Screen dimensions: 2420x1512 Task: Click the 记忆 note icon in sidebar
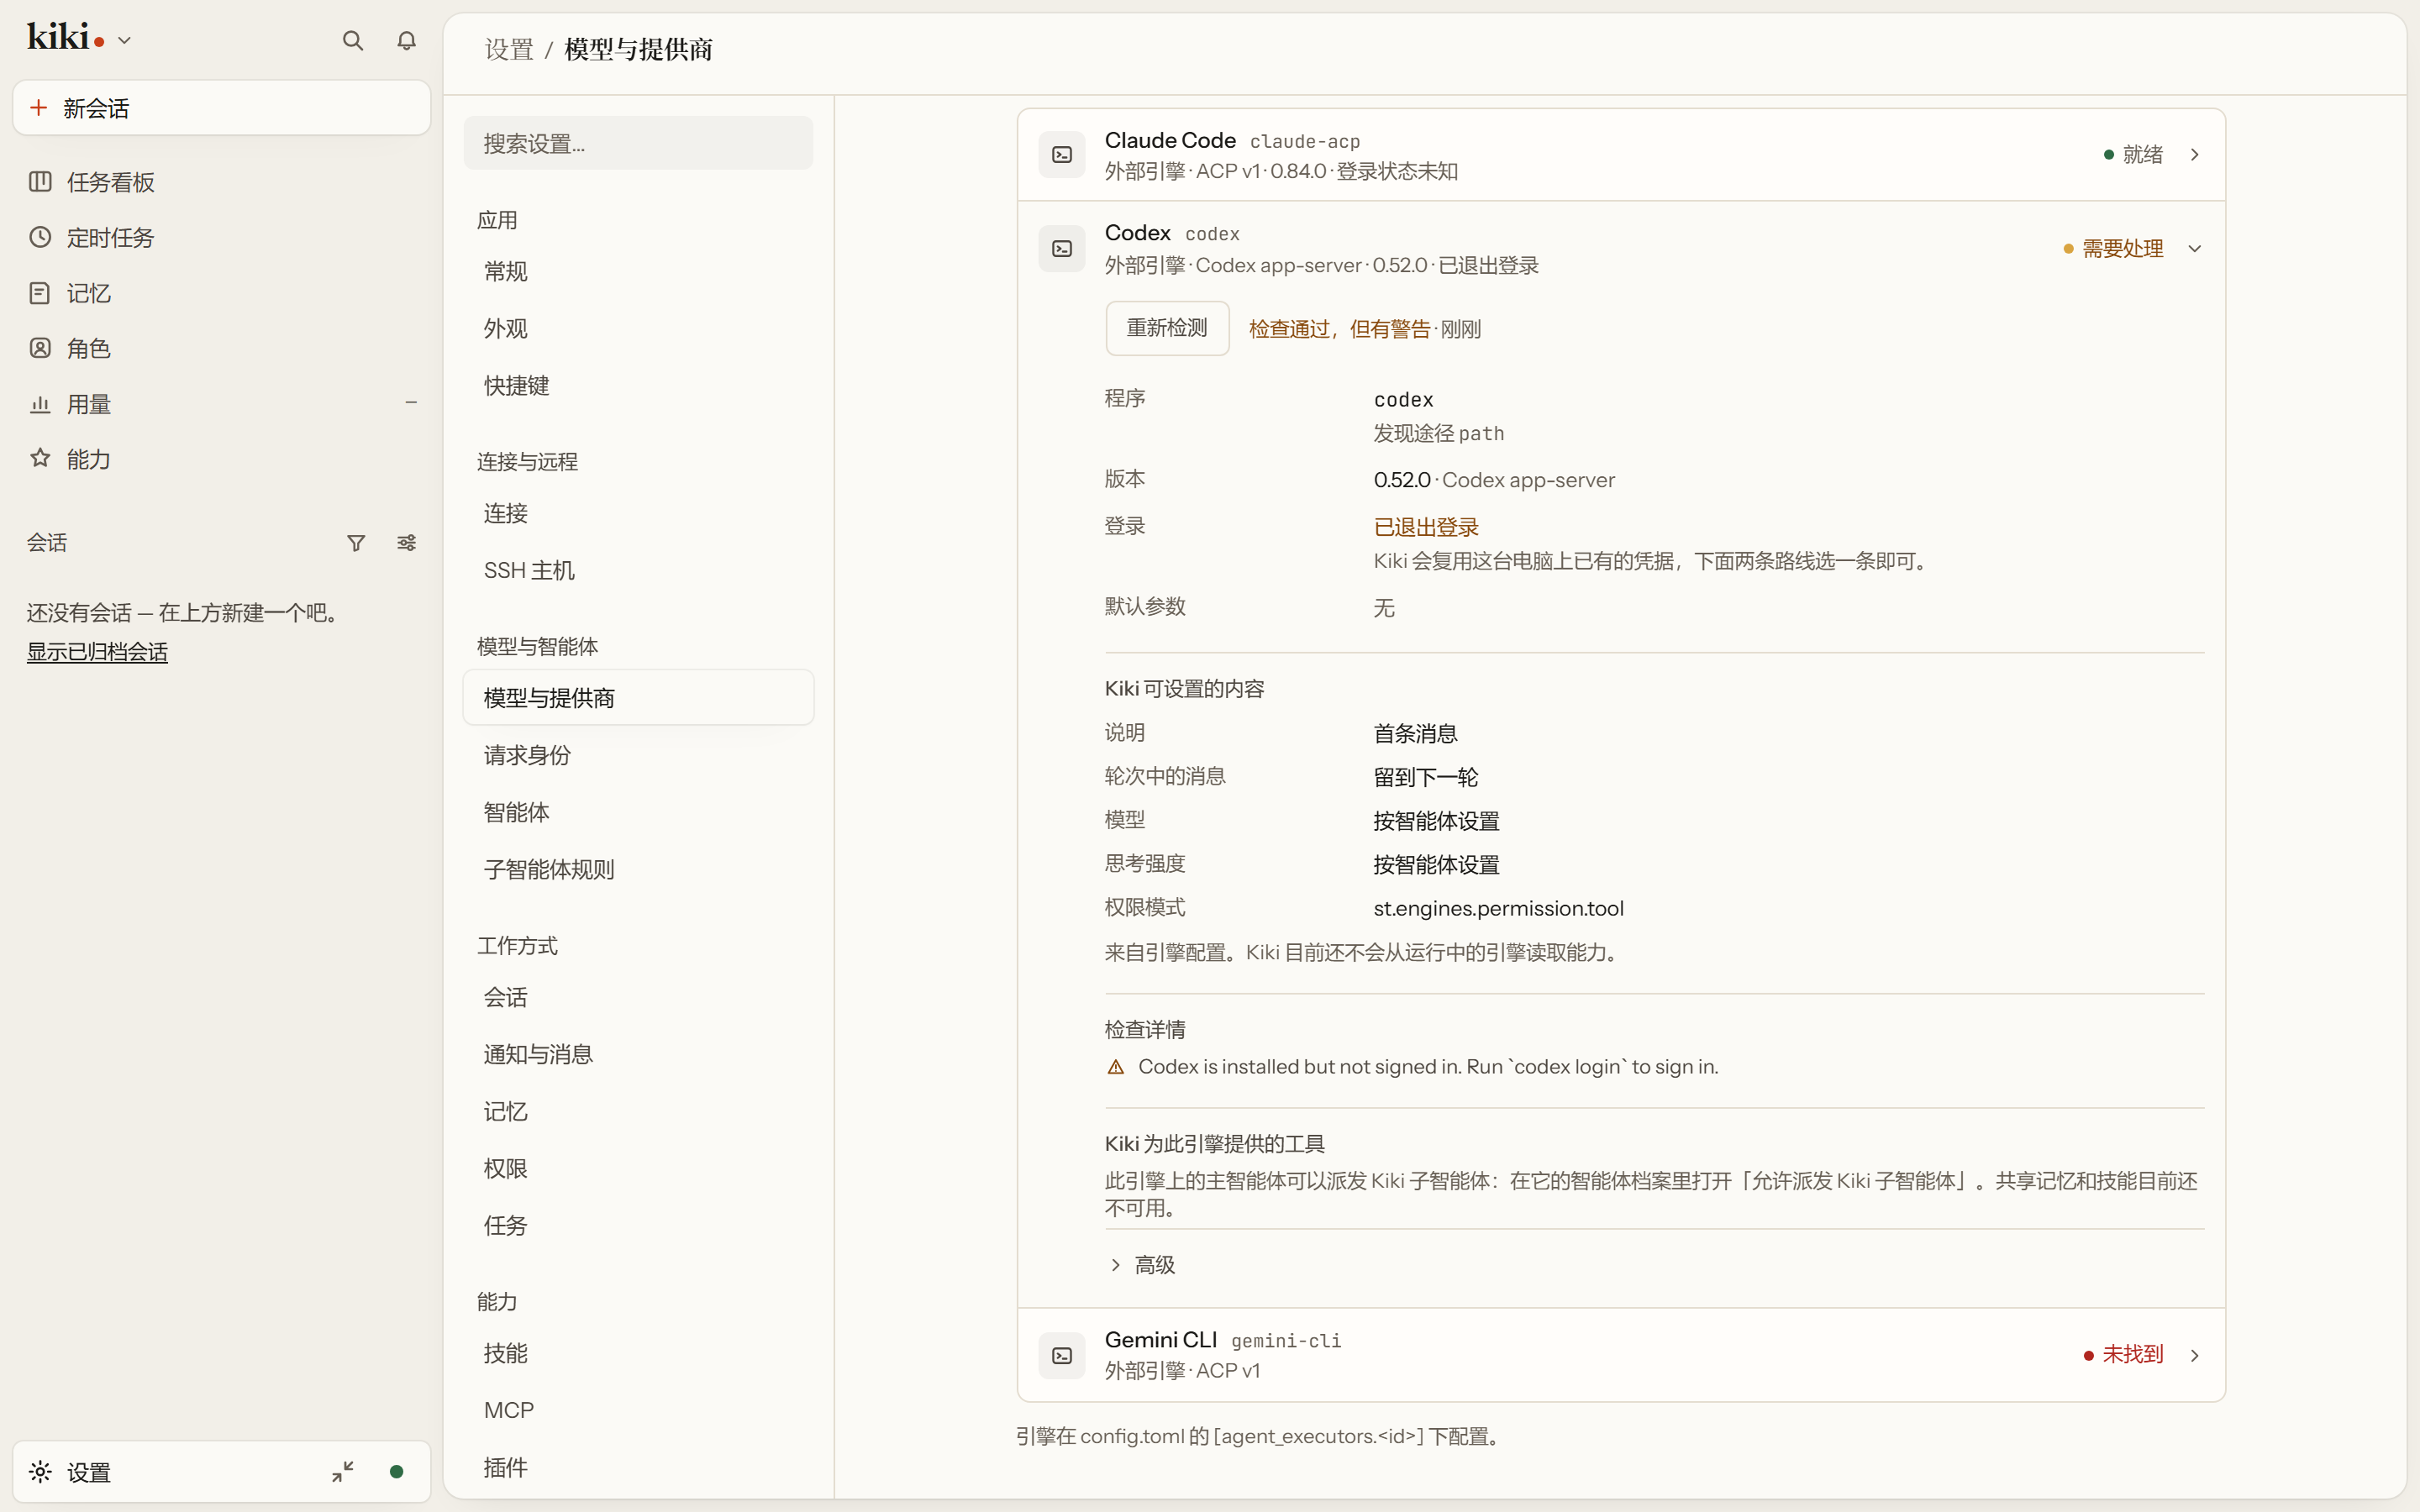(40, 293)
